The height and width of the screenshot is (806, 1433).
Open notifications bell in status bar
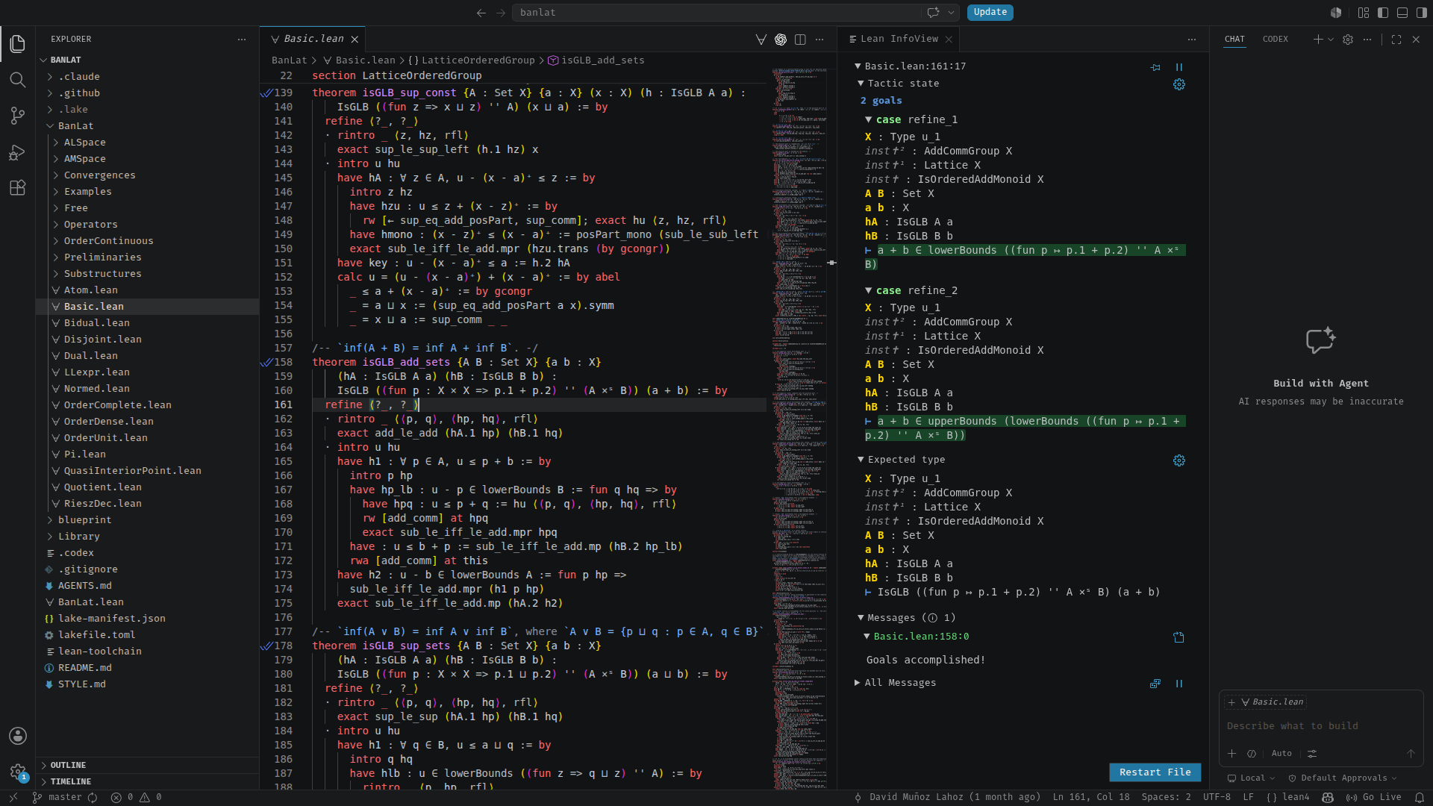(1420, 797)
